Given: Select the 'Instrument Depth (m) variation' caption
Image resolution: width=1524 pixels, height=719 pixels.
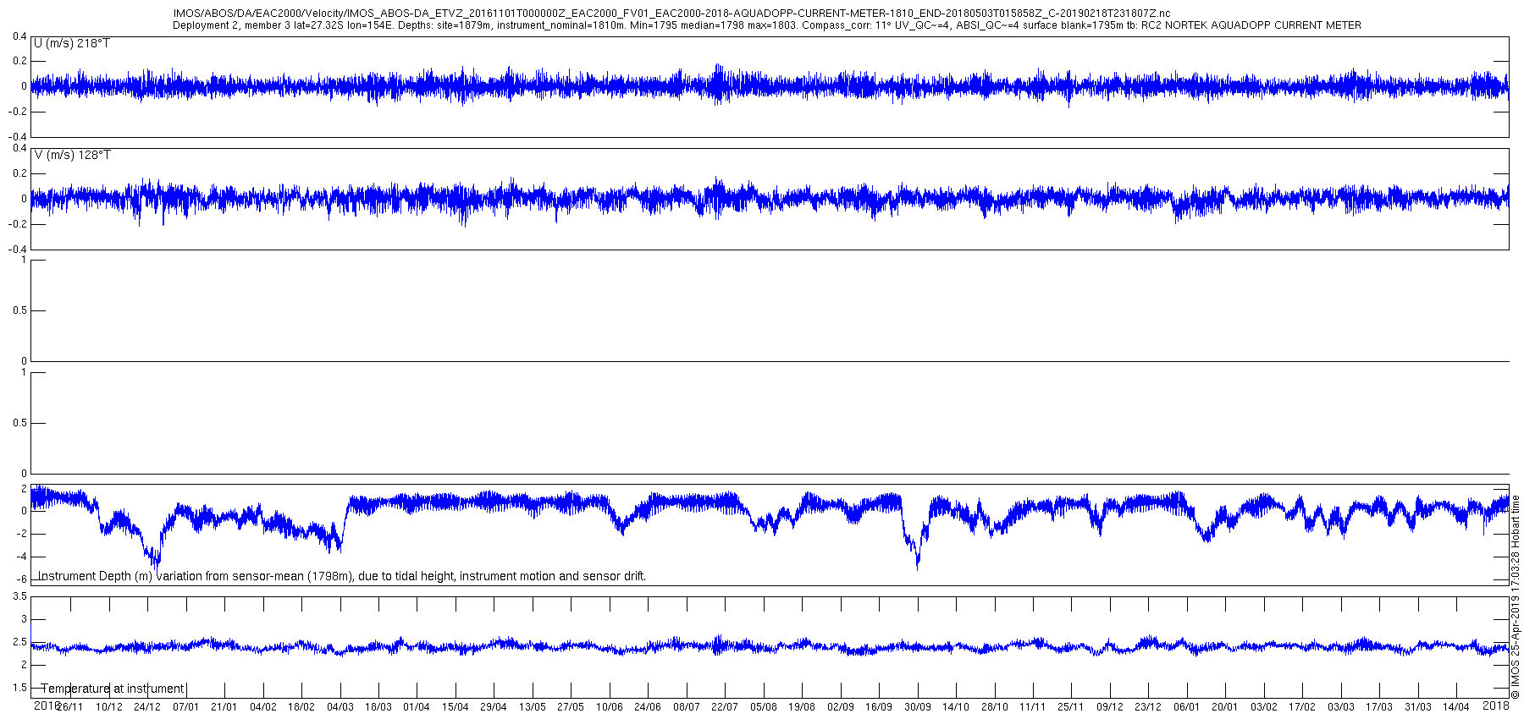Looking at the screenshot, I should point(342,576).
